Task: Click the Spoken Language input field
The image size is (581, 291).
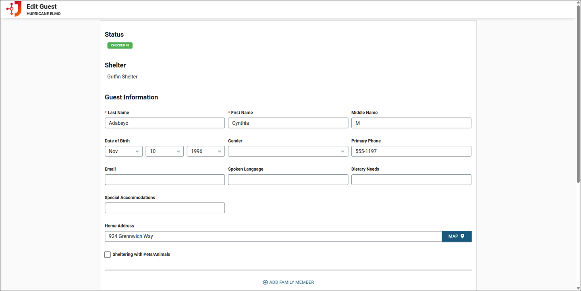Action: [x=288, y=180]
